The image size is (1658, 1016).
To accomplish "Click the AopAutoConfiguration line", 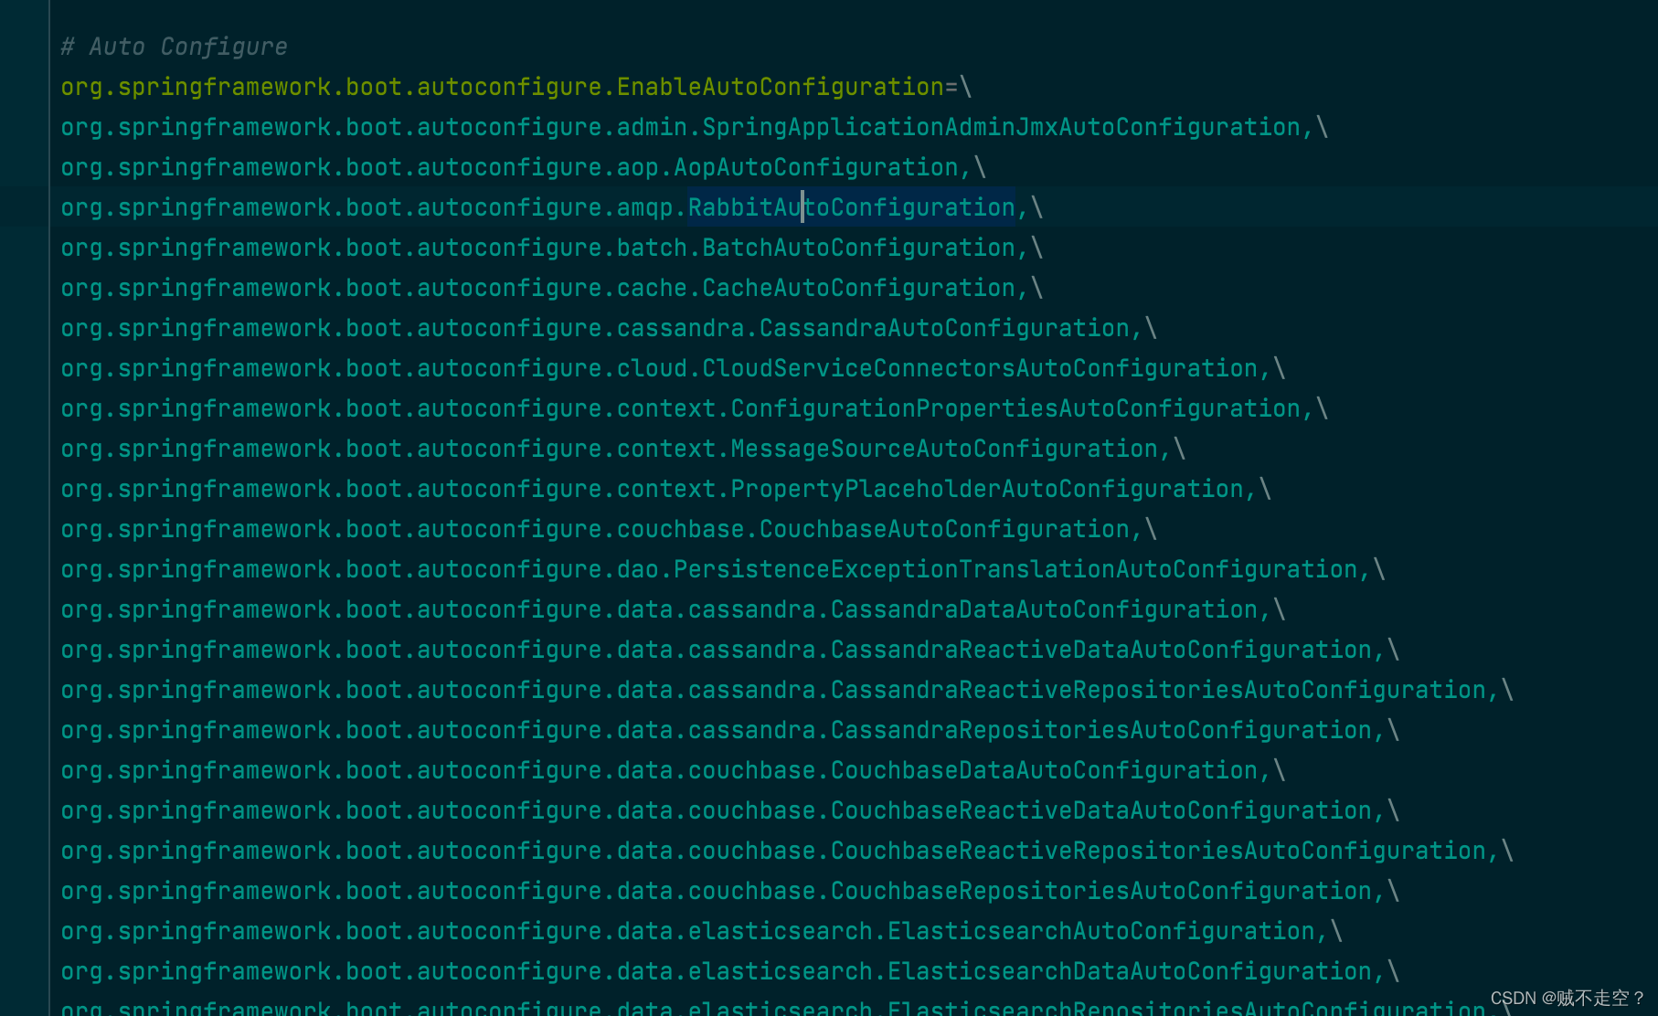I will tap(523, 167).
